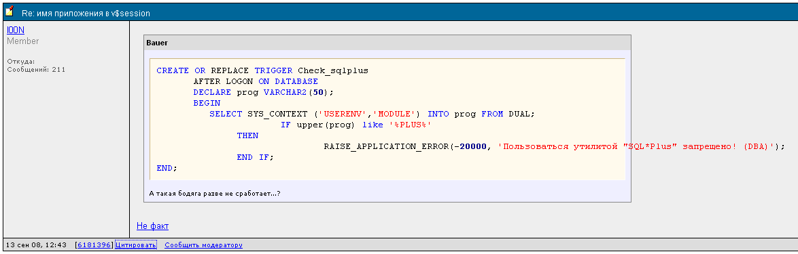Click the "Member" status text
This screenshot has width=798, height=254.
(x=23, y=41)
